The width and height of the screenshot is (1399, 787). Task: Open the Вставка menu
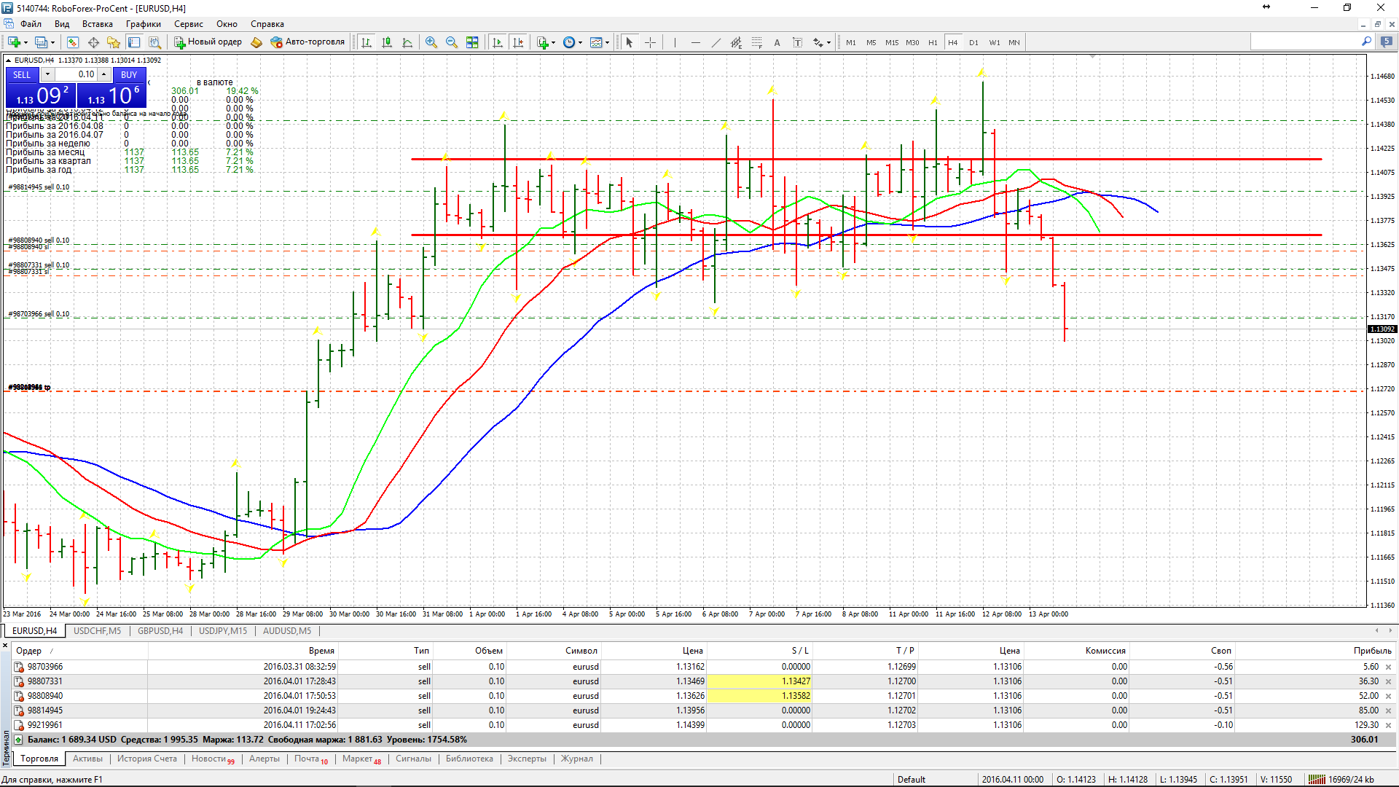[98, 24]
